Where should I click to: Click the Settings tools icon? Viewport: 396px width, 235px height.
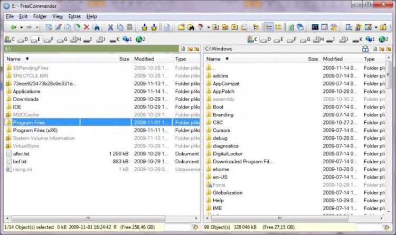click(334, 27)
